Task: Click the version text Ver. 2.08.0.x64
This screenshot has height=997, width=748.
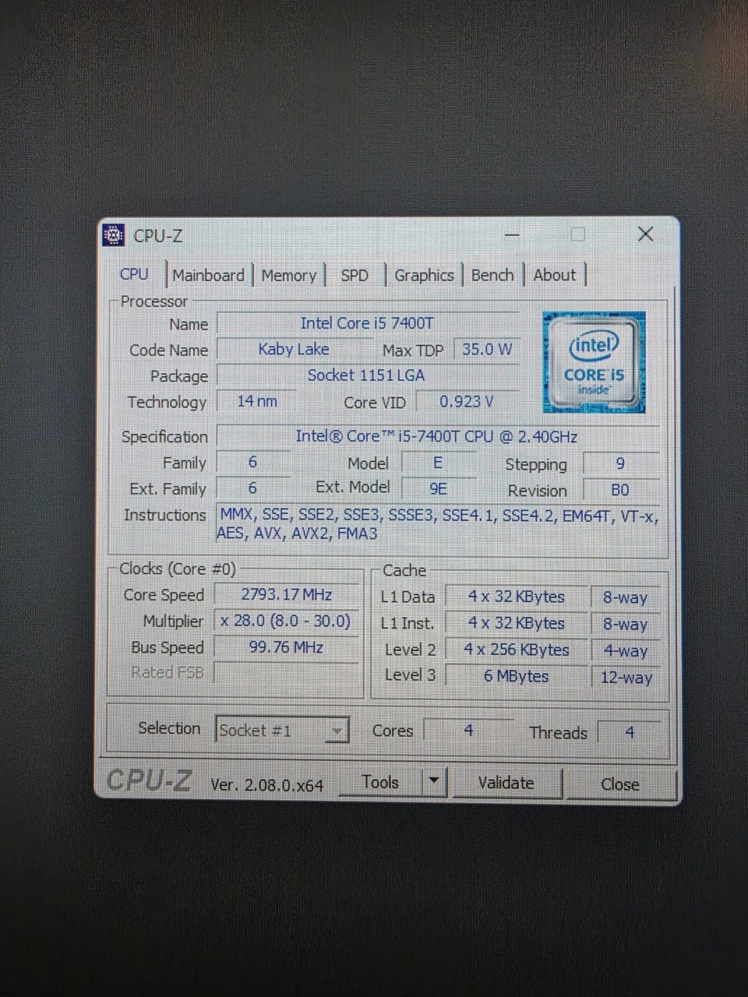Action: point(266,785)
